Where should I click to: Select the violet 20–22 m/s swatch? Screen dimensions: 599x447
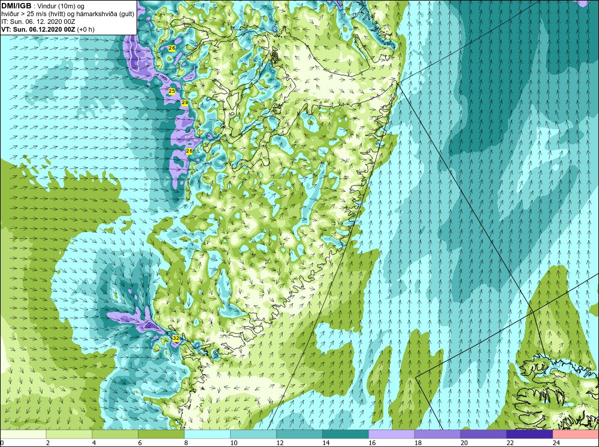[x=483, y=434]
